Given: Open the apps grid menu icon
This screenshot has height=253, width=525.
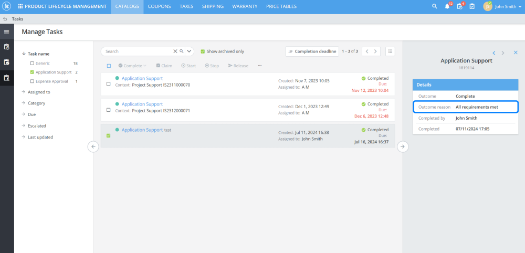Looking at the screenshot, I should tap(20, 6).
